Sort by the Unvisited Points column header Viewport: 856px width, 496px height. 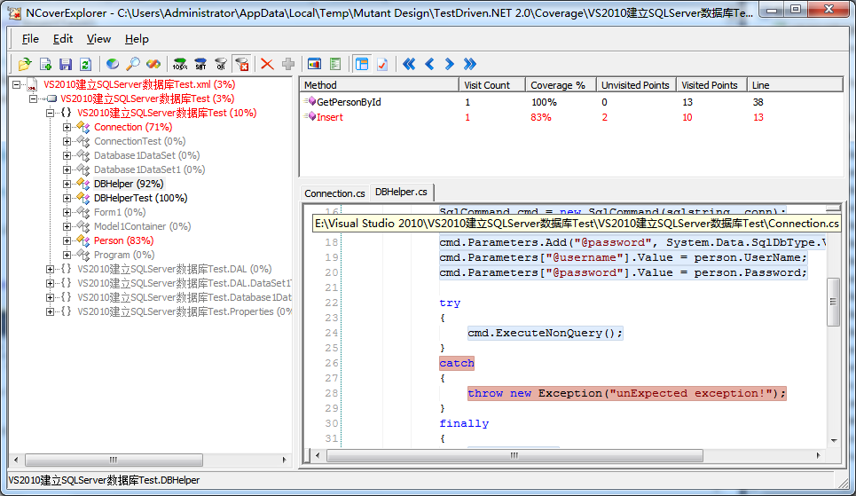click(x=636, y=85)
